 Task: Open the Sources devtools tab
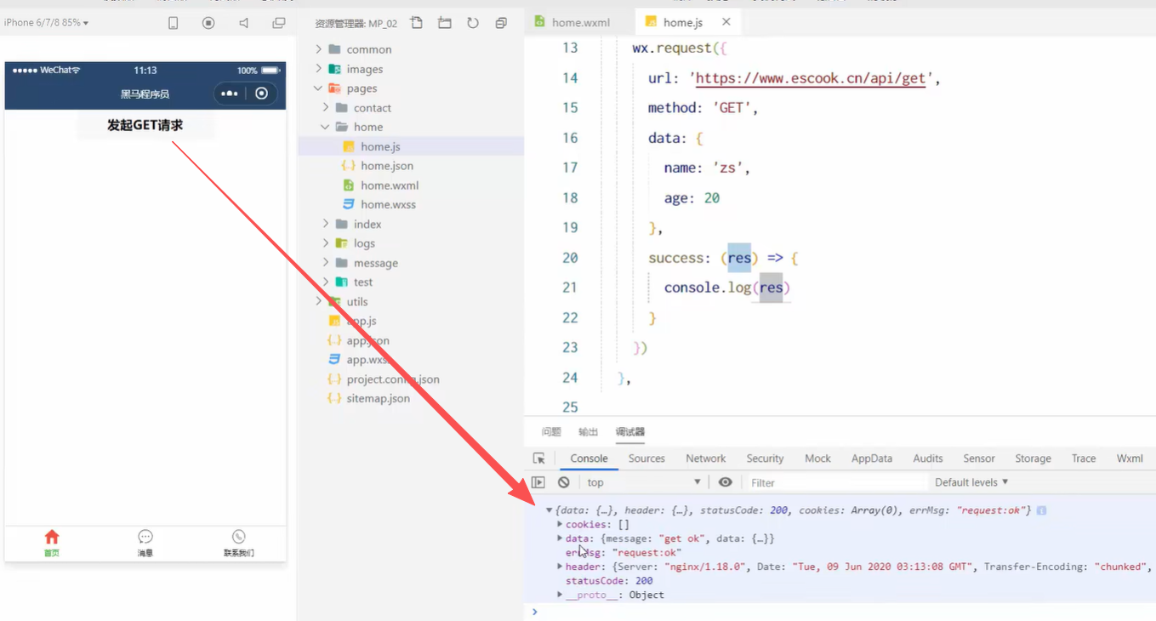coord(646,459)
